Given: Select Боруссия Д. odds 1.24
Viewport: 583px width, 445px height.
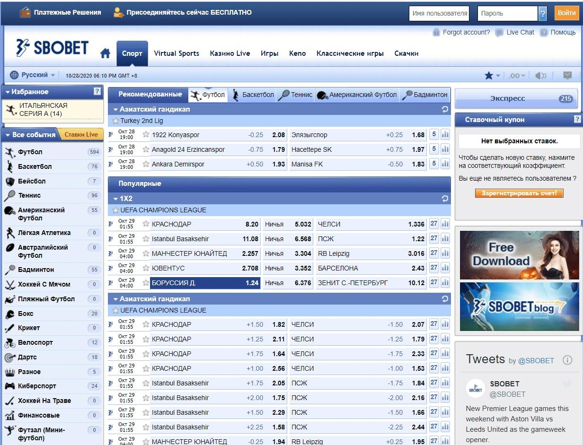Looking at the screenshot, I should coord(205,283).
